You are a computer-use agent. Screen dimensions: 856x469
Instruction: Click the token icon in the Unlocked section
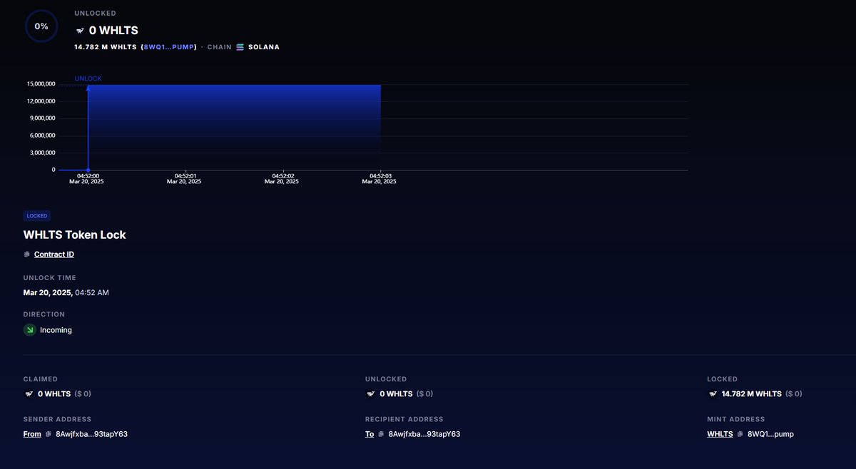(x=370, y=393)
